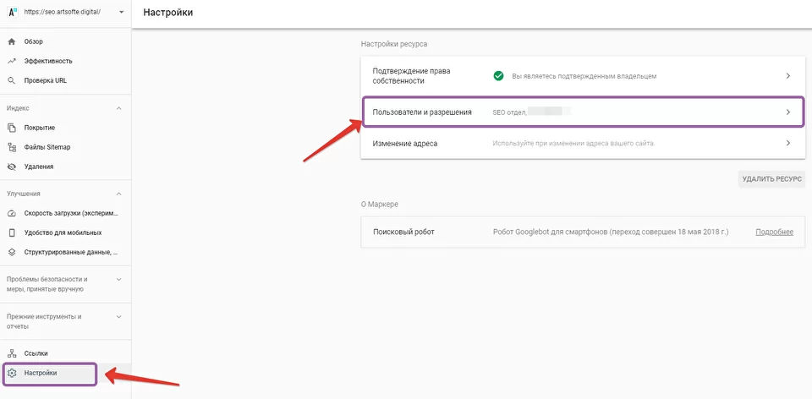The image size is (812, 399).
Task: Click the Скорость загрузки gauge icon
Action: coord(13,213)
